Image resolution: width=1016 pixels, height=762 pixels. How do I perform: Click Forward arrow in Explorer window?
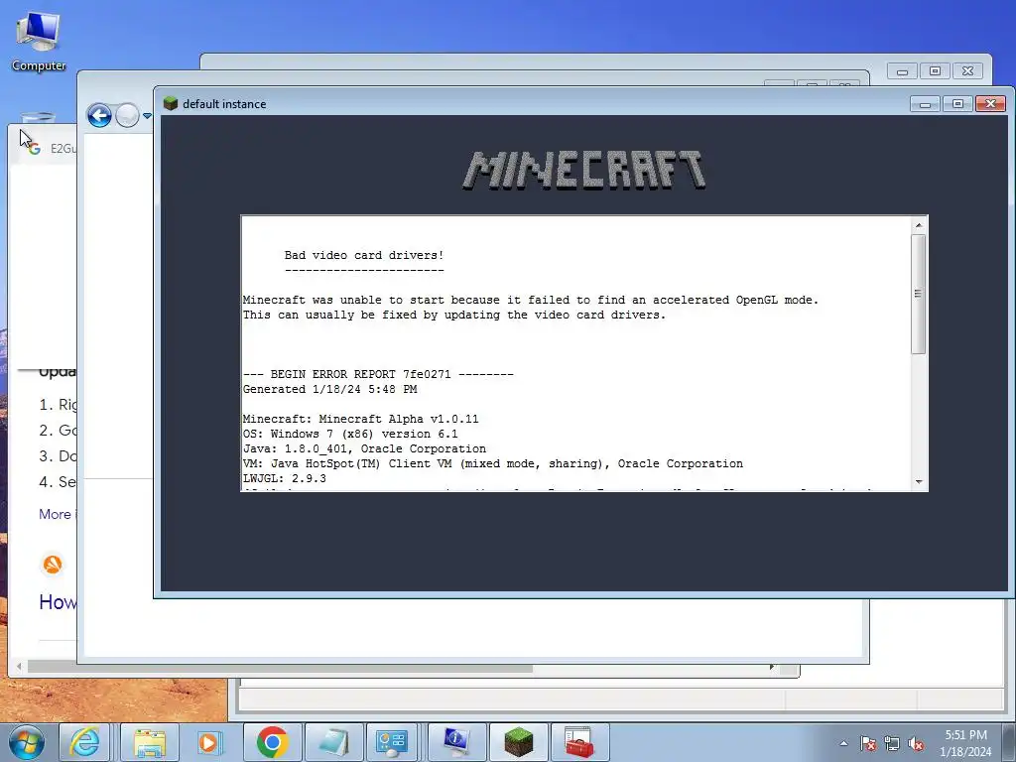(128, 116)
